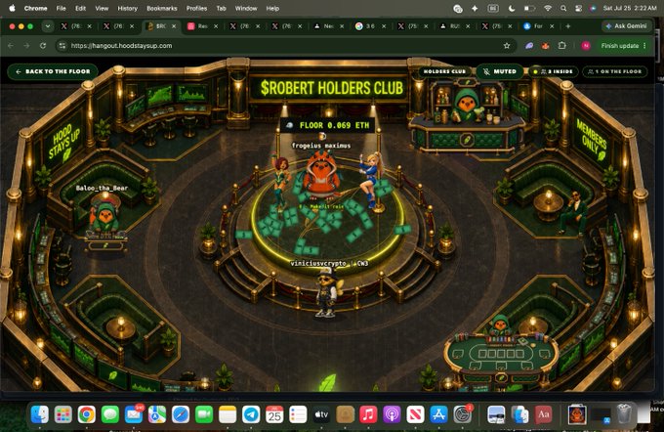Click the Ask Gemini button
This screenshot has height=432, width=664.
tap(626, 26)
